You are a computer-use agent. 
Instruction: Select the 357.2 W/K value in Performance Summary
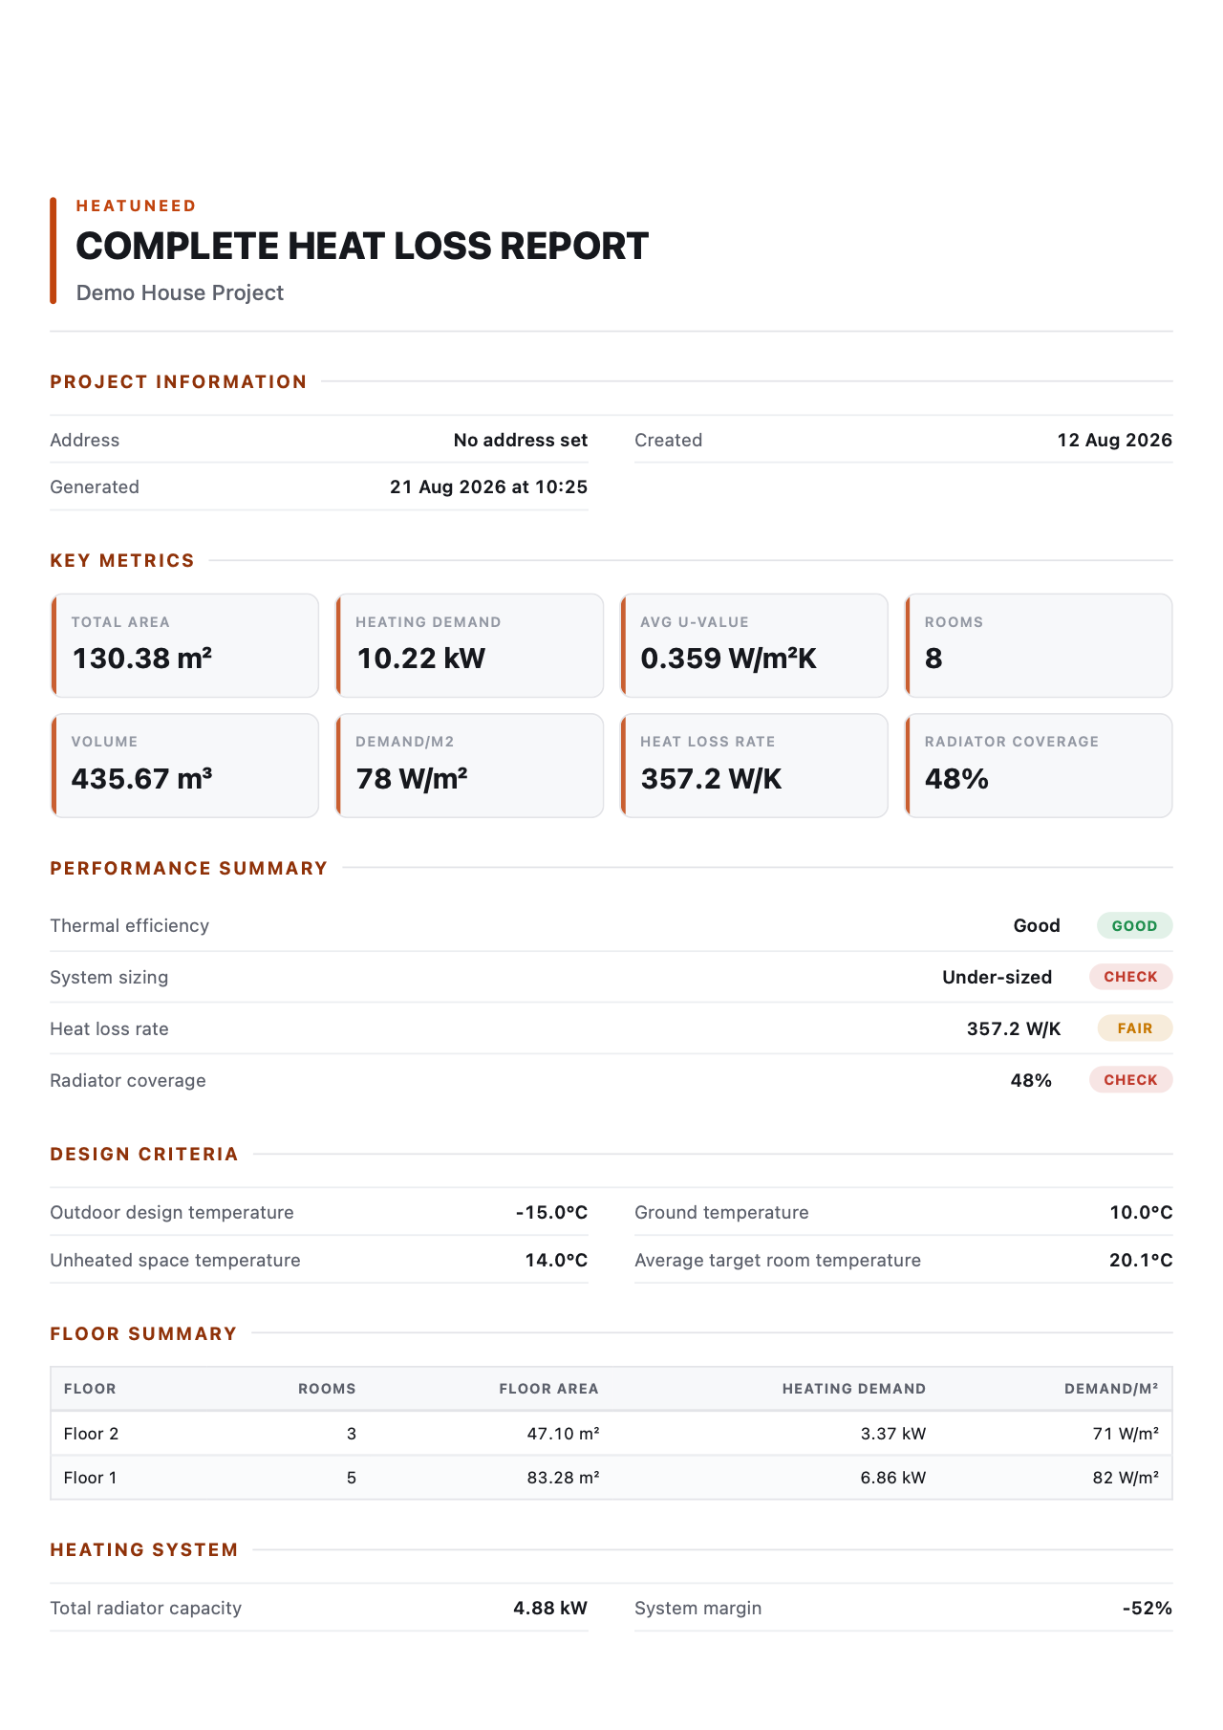(x=1014, y=1028)
